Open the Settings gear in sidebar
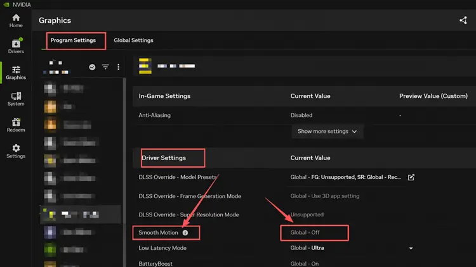Screen dimensions: 476x267 coord(16,151)
